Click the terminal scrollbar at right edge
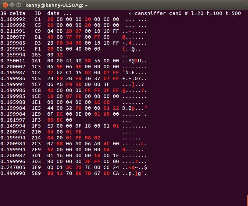Viewport: 248px width, 206px height. point(247,200)
